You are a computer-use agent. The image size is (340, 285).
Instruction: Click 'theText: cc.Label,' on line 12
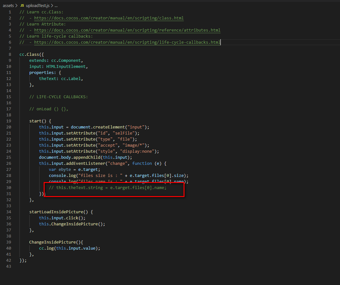61,79
